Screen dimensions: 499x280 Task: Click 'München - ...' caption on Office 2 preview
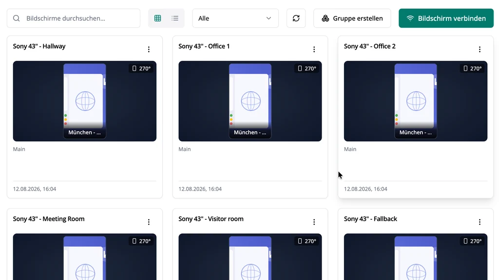point(416,132)
